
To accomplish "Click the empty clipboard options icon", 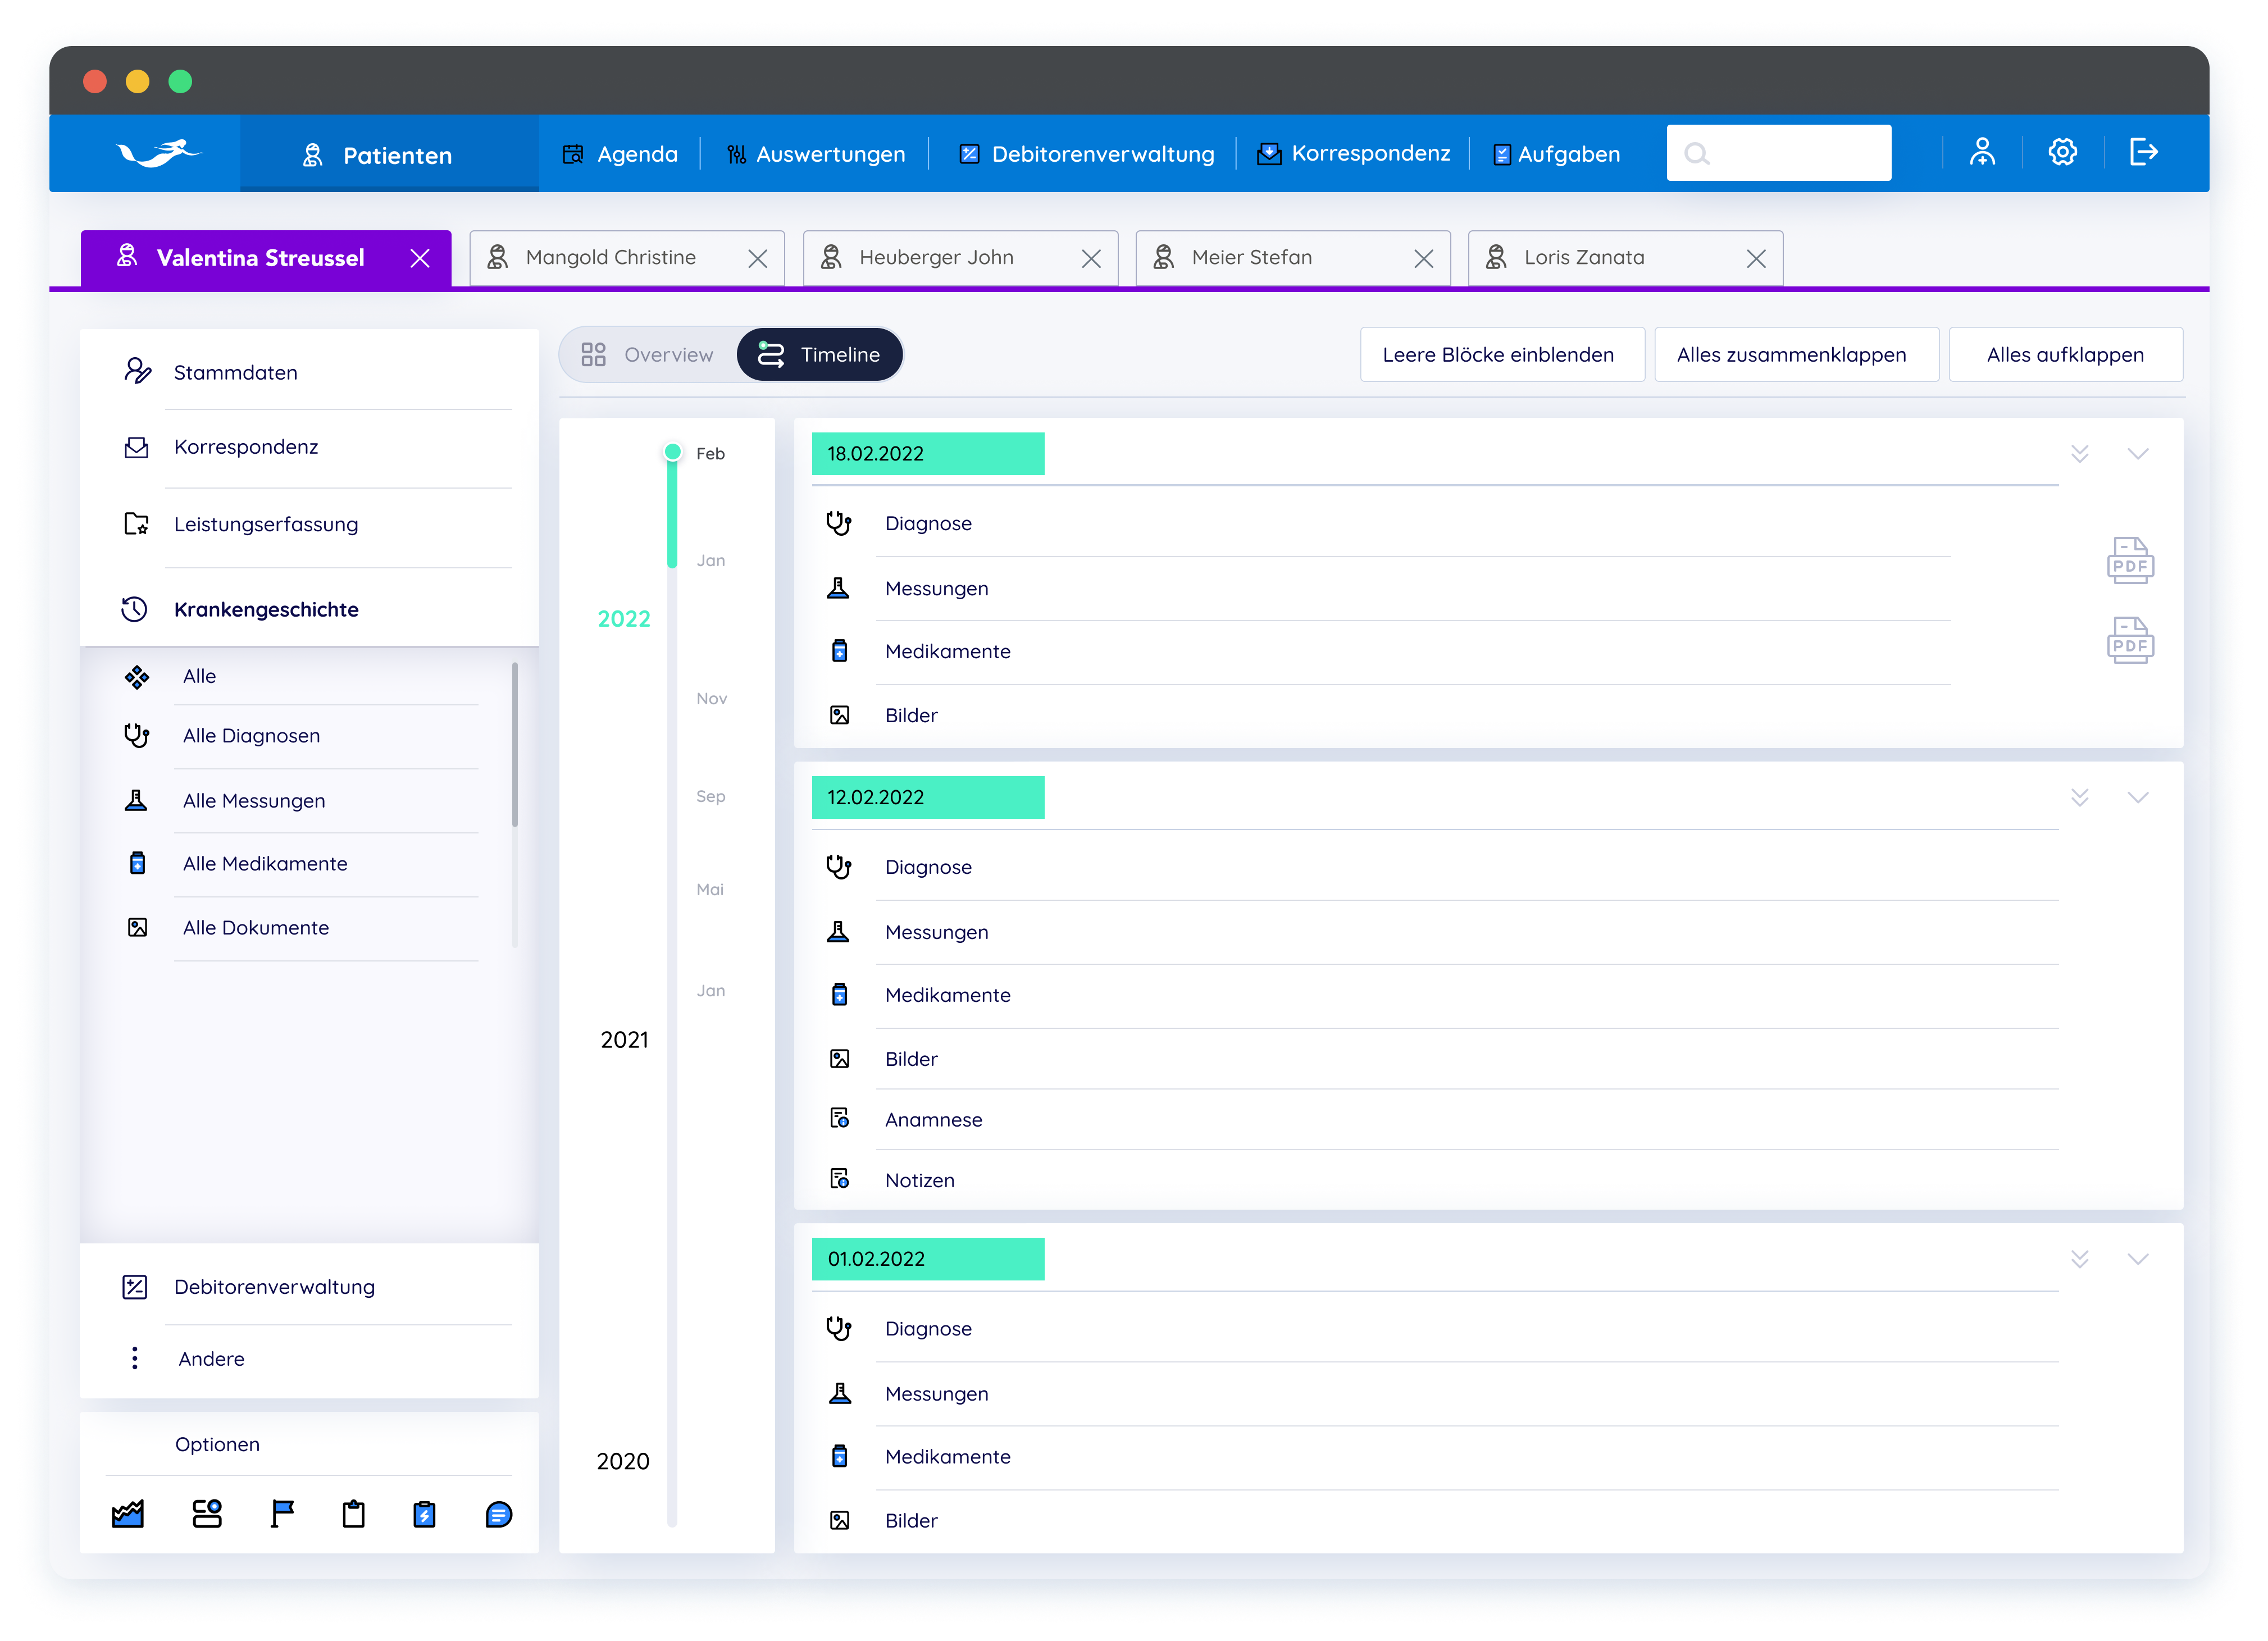I will (354, 1514).
